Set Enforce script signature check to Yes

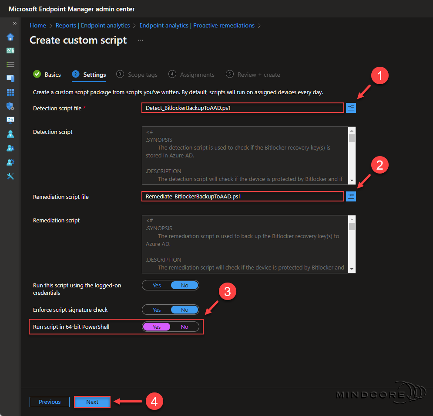tap(156, 310)
